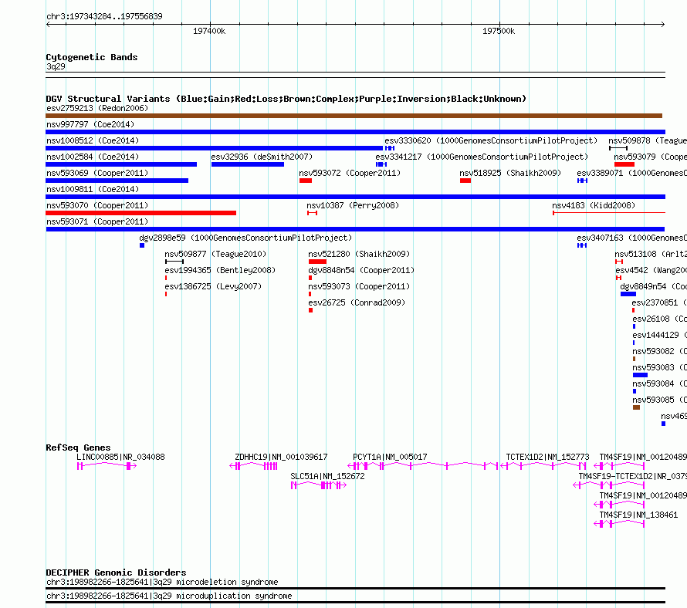The image size is (687, 608).
Task: Click the 197400k ruler tick label
Action: (209, 31)
